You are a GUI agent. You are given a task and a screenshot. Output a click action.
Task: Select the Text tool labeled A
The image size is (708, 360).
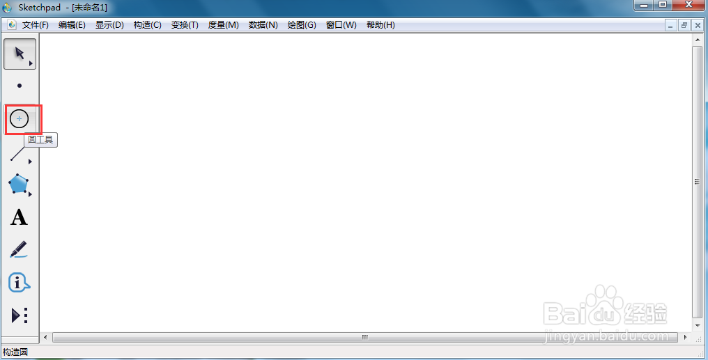pos(19,217)
